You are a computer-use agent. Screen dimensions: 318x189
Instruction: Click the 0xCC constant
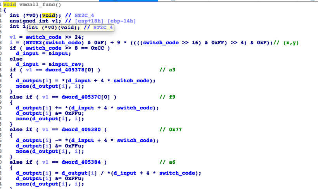pos(97,48)
